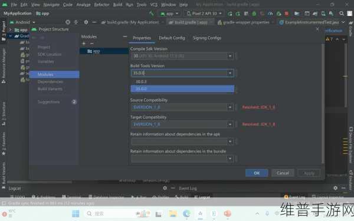The image size is (354, 221).
Task: Switch to the Default Config tab
Action: point(172,38)
